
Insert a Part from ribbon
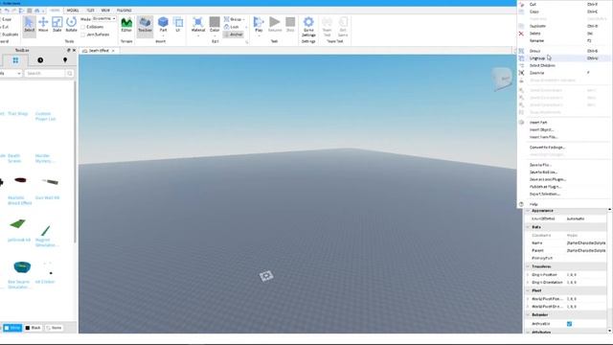pyautogui.click(x=163, y=25)
